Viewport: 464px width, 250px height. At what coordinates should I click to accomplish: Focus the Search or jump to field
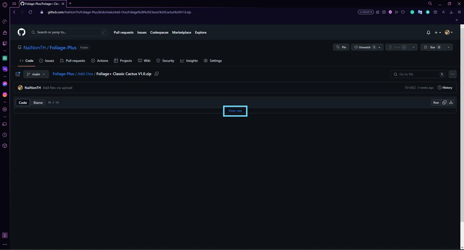click(x=69, y=32)
